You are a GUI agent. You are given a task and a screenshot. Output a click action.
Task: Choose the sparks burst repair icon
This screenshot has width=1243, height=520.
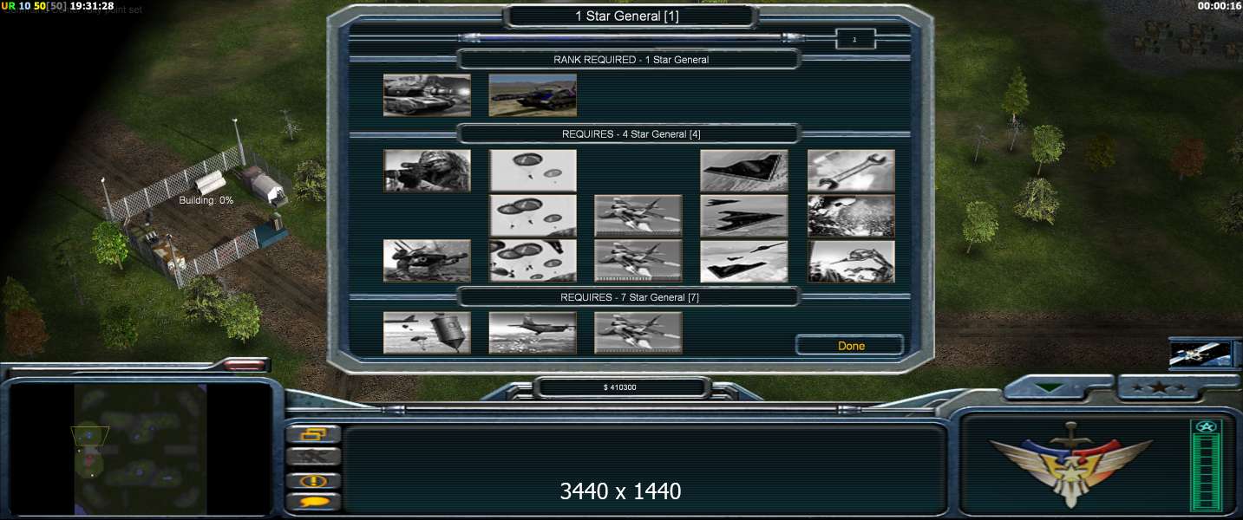pyautogui.click(x=851, y=216)
